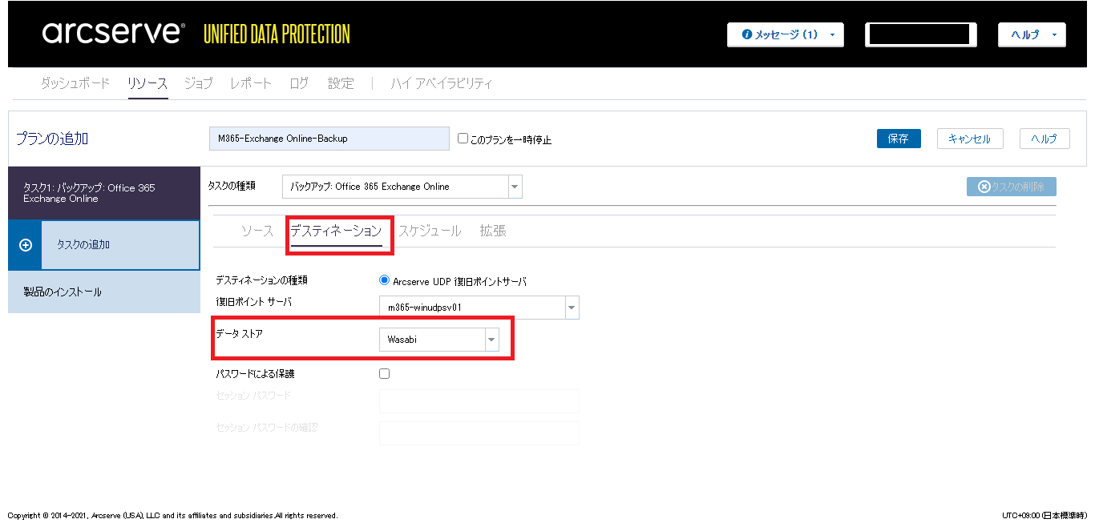Switch to the 拡張 tab

point(493,231)
